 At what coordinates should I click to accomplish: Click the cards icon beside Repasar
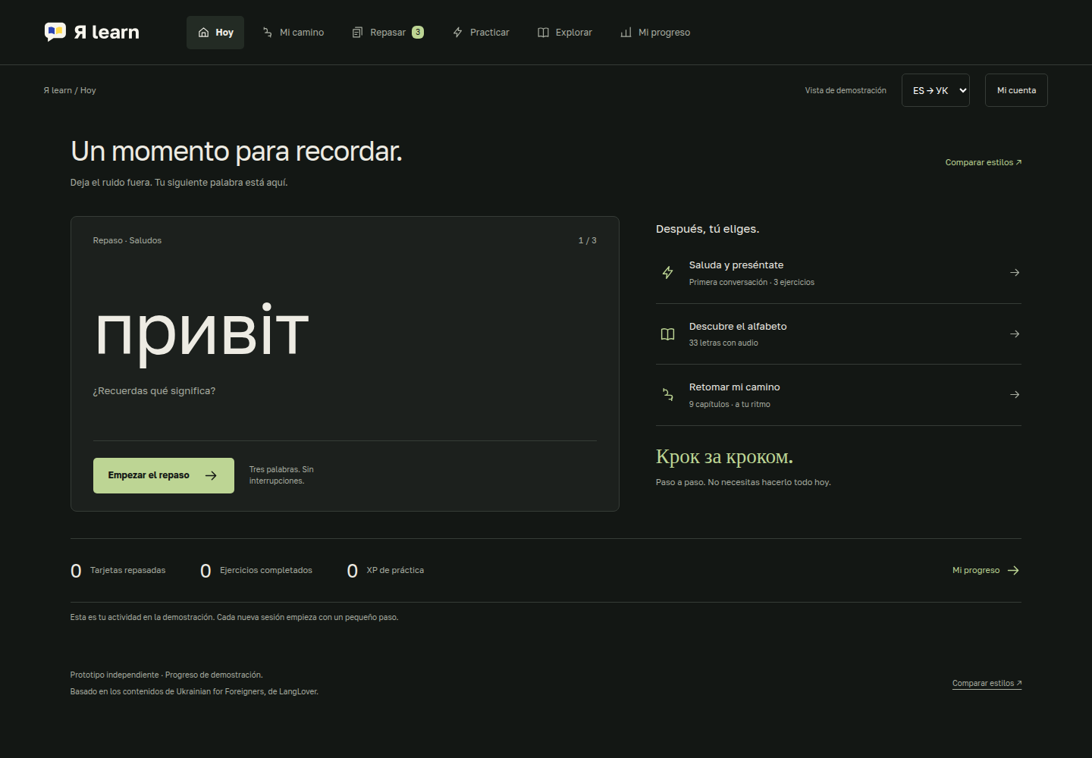[357, 33]
